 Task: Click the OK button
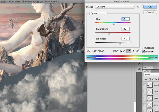pyautogui.click(x=150, y=7)
